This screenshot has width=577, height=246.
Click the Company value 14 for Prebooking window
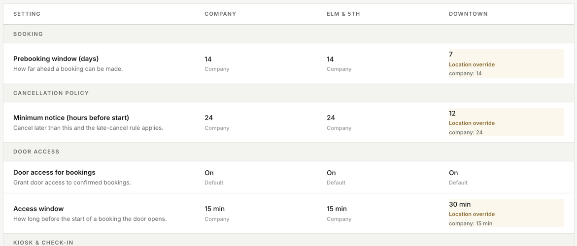click(208, 59)
